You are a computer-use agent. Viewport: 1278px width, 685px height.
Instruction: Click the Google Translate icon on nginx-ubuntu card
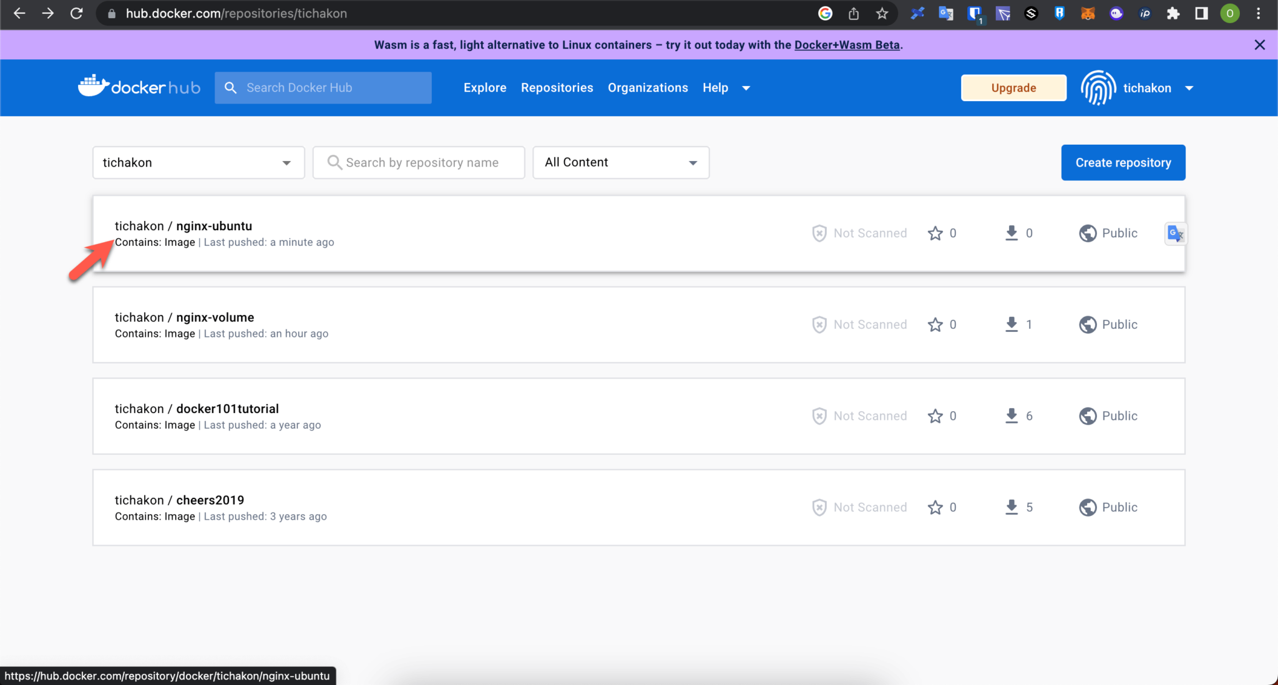coord(1175,233)
